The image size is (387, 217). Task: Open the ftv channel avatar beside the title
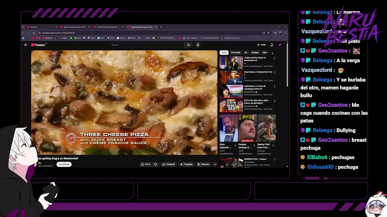[x=35, y=164]
